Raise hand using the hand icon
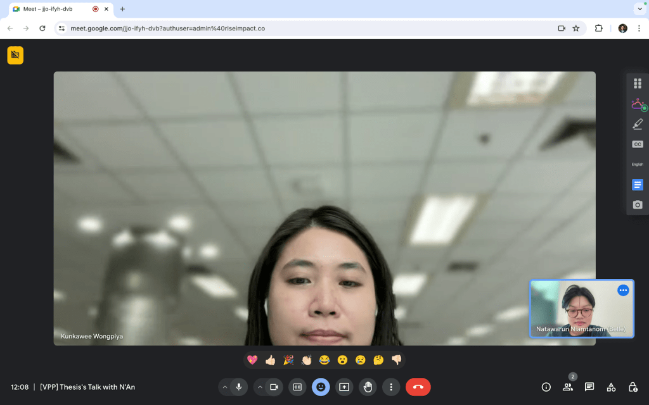The height and width of the screenshot is (405, 649). tap(368, 387)
